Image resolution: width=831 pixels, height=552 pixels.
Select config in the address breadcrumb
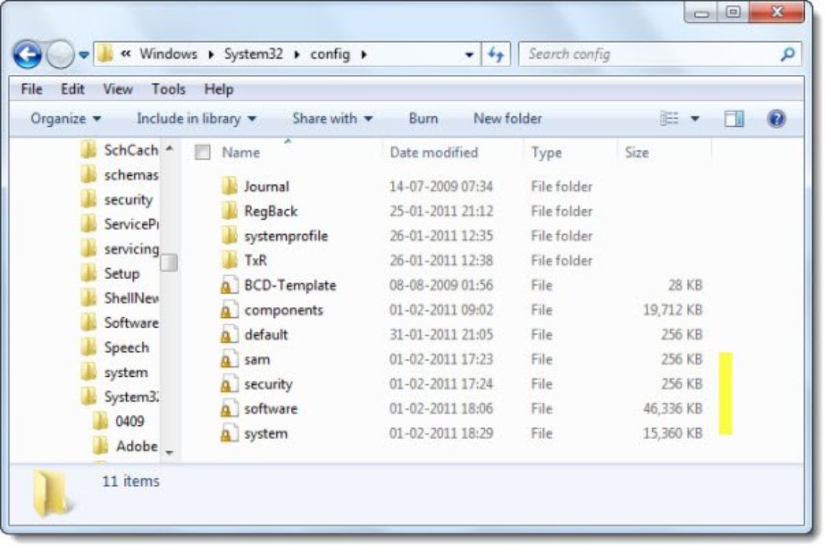(330, 54)
